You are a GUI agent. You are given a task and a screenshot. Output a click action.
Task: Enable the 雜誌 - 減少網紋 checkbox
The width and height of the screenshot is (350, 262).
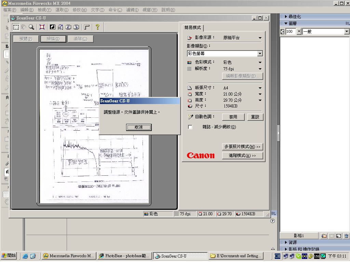click(190, 127)
